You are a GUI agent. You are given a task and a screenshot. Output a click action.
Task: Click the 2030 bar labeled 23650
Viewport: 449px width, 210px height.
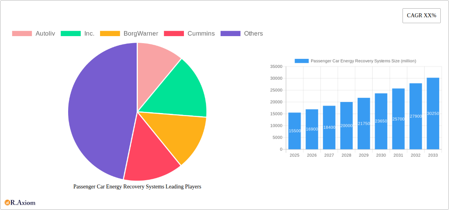pyautogui.click(x=381, y=121)
